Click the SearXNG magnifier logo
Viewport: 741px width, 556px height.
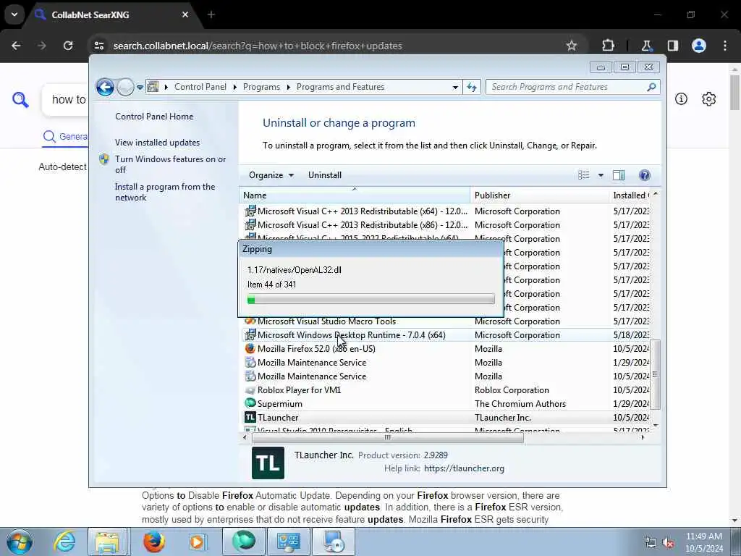(x=20, y=100)
